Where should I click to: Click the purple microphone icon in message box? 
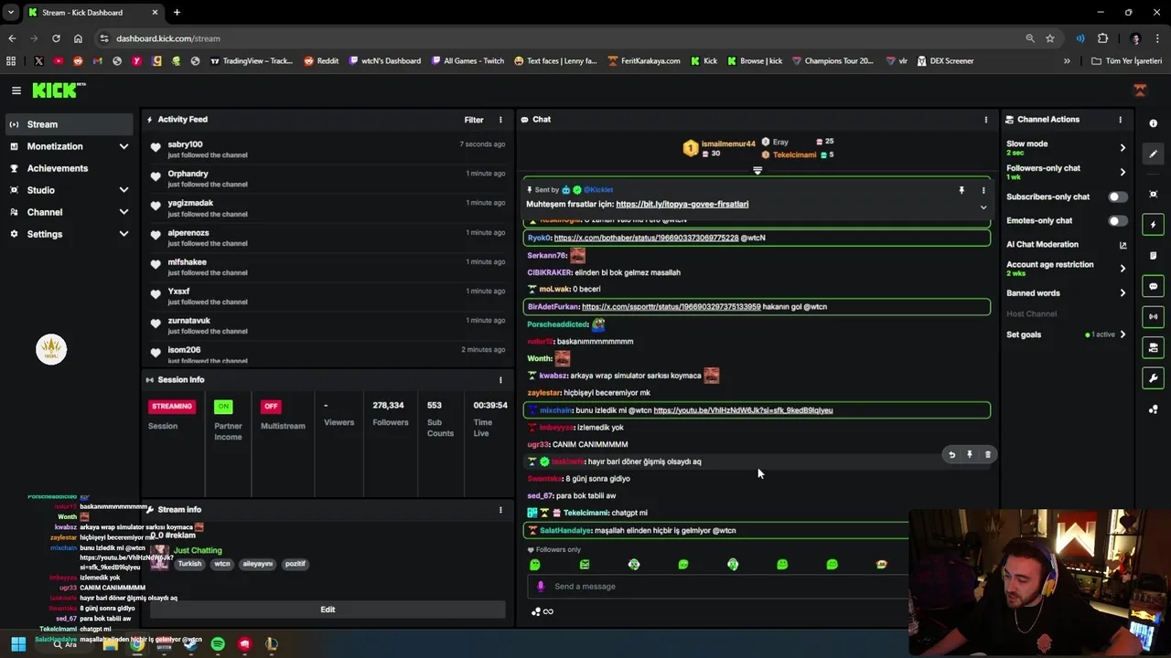[541, 587]
